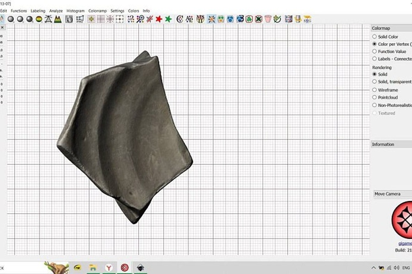Toggle the rectangular grid icon
Viewport: 412px width, 274px height.
click(101, 19)
